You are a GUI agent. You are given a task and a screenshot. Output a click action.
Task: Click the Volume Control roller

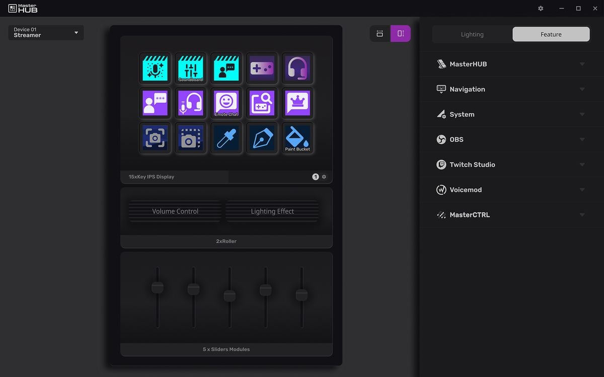pyautogui.click(x=175, y=211)
